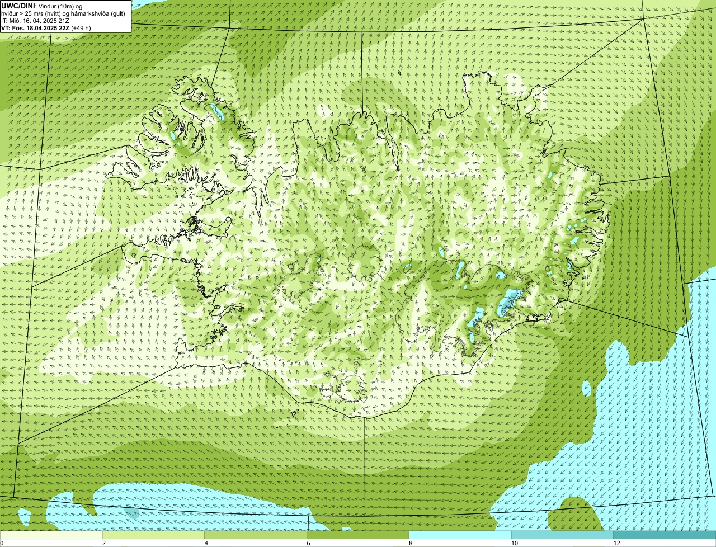This screenshot has height=547, width=716.
Task: Select the "hviður > 25 m/s (hvítt)" description line
Action: [63, 13]
